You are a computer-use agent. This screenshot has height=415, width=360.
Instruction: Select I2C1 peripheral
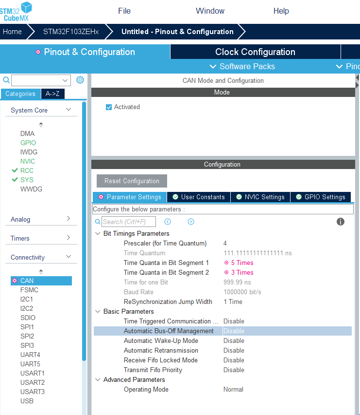coord(27,299)
